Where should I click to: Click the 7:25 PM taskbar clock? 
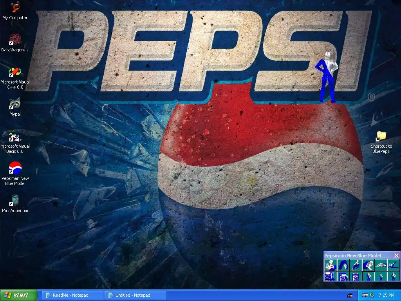click(x=387, y=295)
